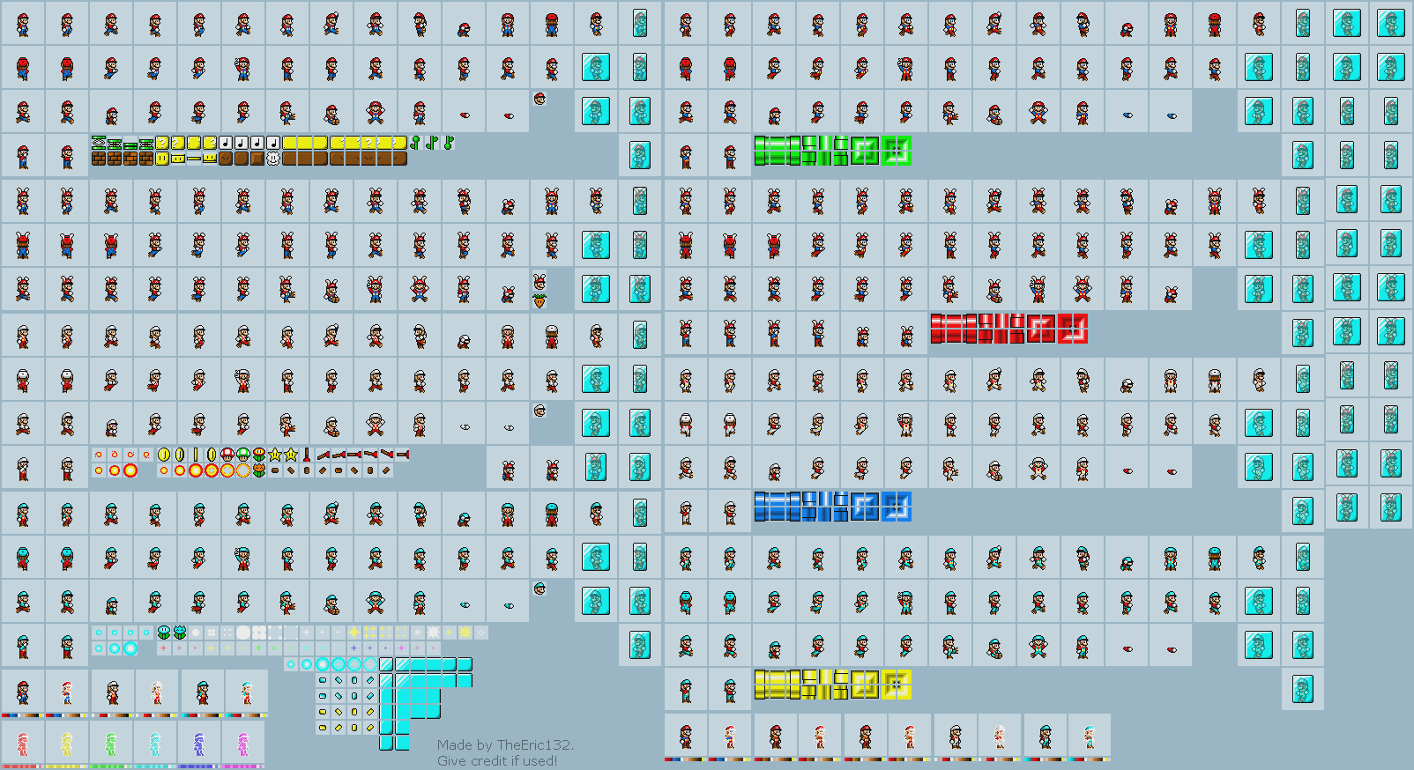Screen dimensions: 1414x770
Task: Select the large white starburst effect
Action: (433, 633)
